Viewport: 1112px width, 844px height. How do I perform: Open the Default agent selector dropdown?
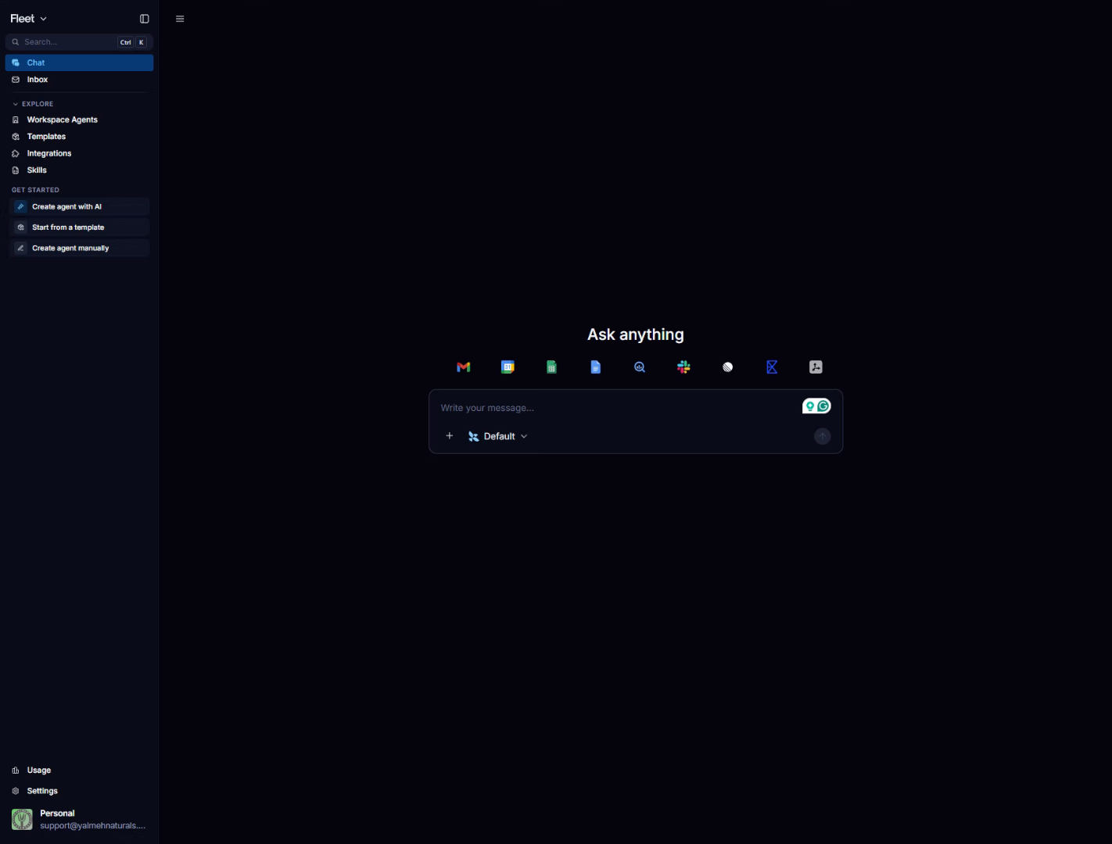(498, 436)
